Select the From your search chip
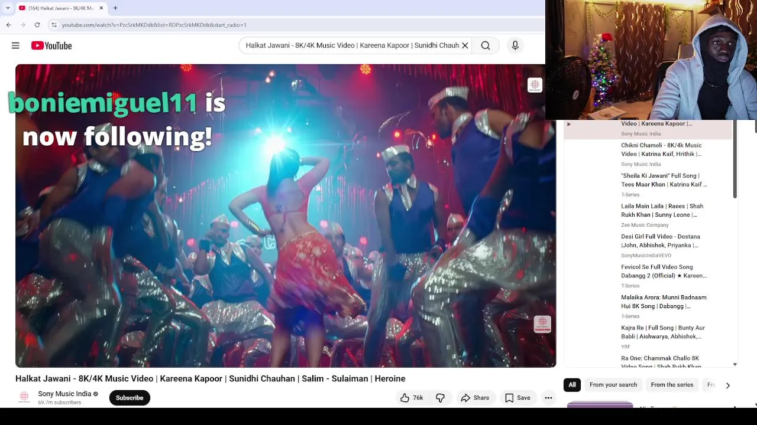The width and height of the screenshot is (757, 425). click(x=613, y=385)
